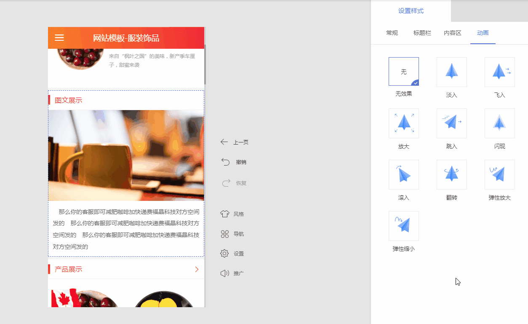Click the 撤销 label
Screen dimensions: 528x324
241,162
